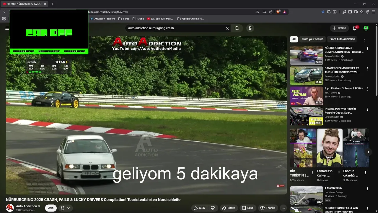
Task: Mute the tab via the speaker icon
Action: (8, 4)
